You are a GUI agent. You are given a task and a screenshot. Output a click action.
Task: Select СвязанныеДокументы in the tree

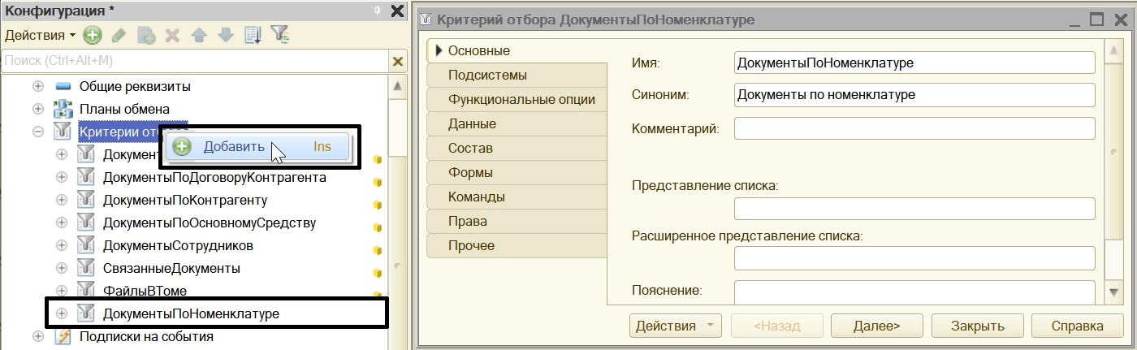(x=171, y=268)
